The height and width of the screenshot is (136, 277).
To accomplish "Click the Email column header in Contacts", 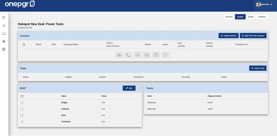I will (x=165, y=45).
